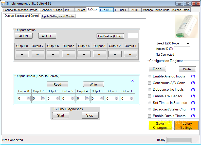Click the EZIO device picture
The height and width of the screenshot is (145, 201).
[x=186, y=26]
